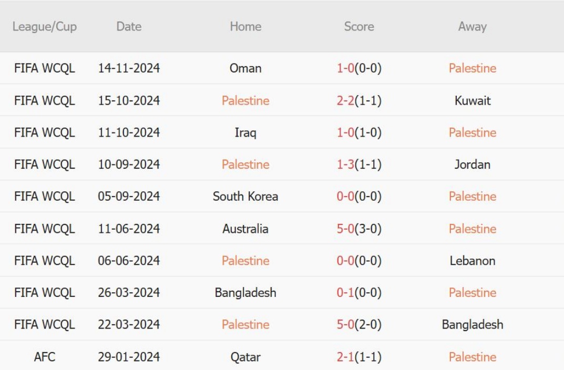
Task: Click the Score column header
Action: pyautogui.click(x=359, y=26)
